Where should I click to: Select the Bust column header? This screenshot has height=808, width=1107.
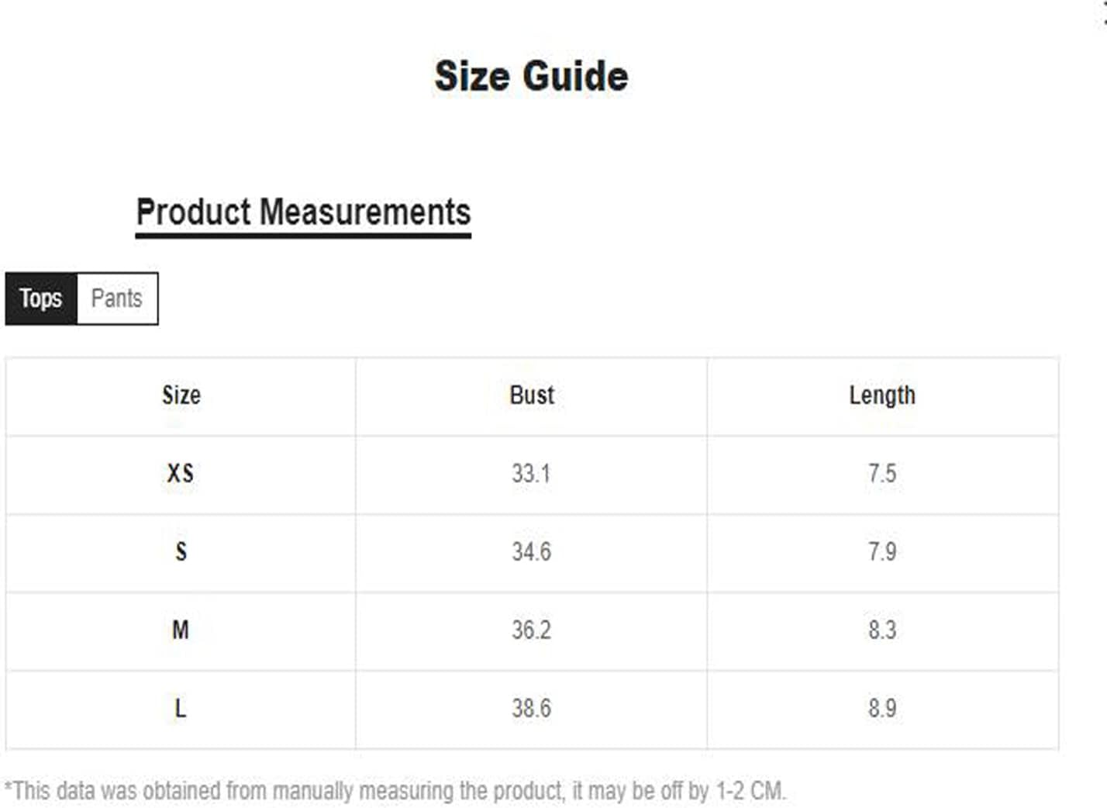(x=532, y=395)
